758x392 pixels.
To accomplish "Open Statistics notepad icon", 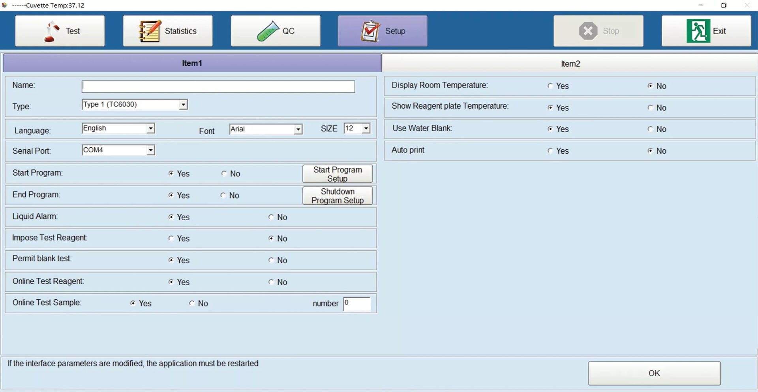I will pyautogui.click(x=150, y=31).
